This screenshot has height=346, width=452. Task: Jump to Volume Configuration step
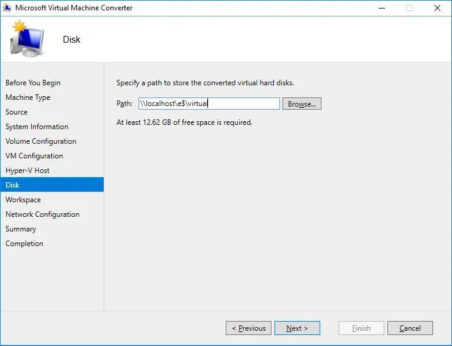41,141
